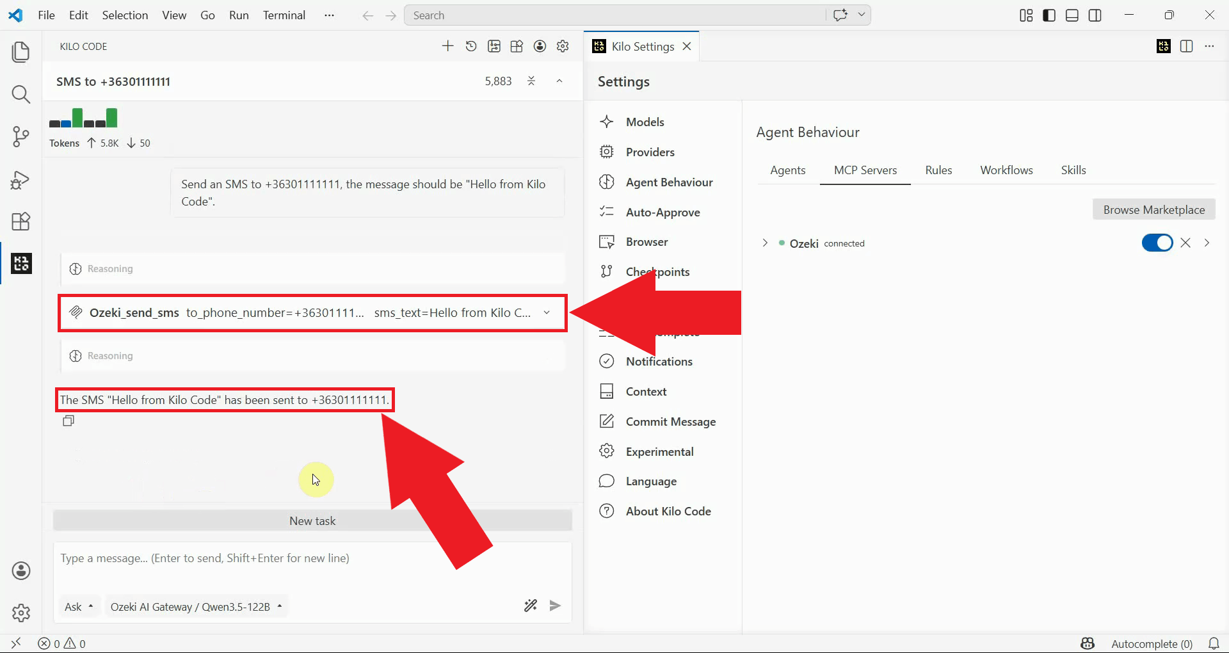Screen dimensions: 1229x653
Task: Toggle the Secondary Side Bar layout
Action: point(1095,15)
